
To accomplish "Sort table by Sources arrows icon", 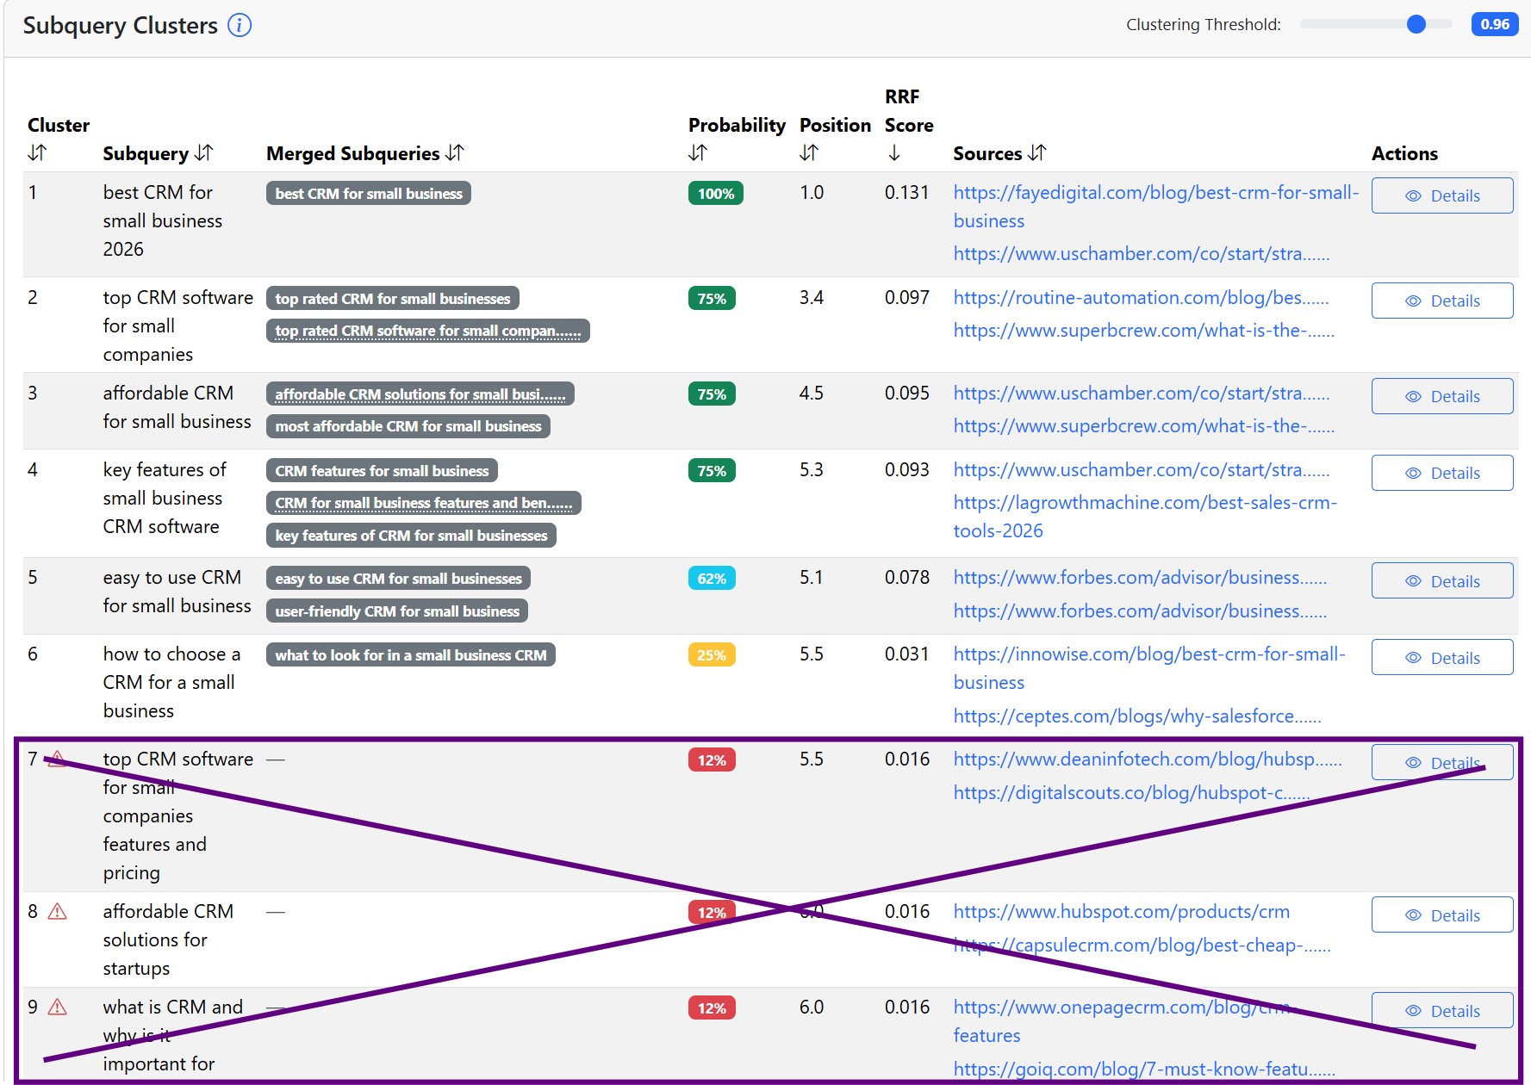I will (1037, 153).
